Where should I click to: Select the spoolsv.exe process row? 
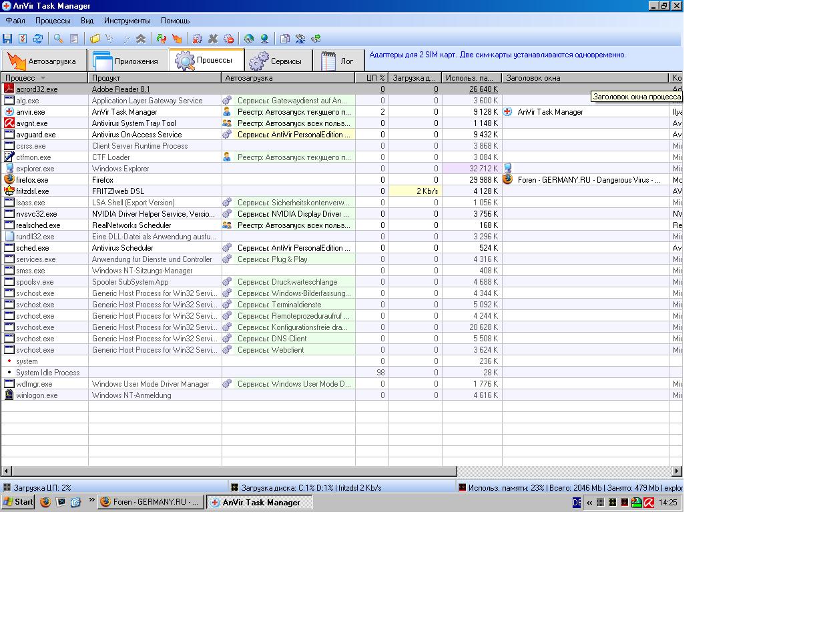tap(342, 281)
